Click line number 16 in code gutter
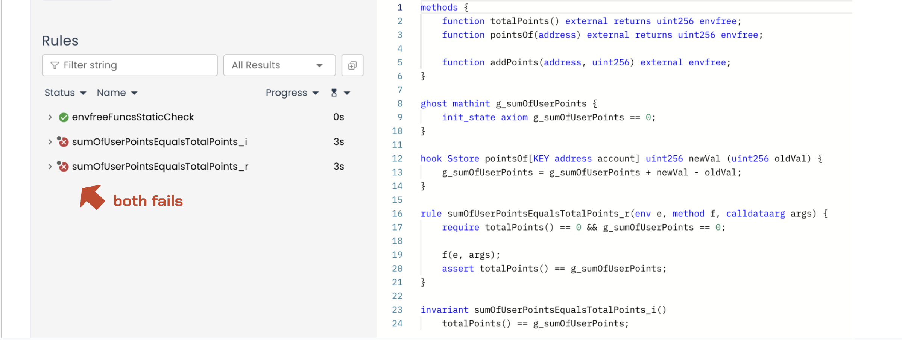 tap(397, 214)
